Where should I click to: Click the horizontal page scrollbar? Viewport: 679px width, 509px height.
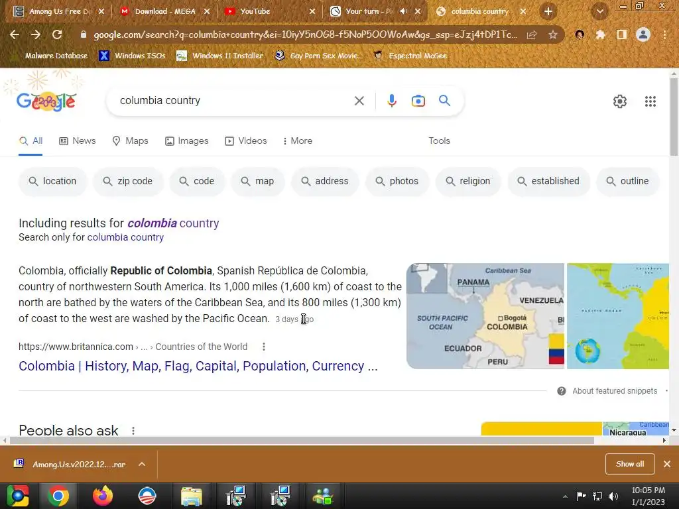tap(302, 441)
